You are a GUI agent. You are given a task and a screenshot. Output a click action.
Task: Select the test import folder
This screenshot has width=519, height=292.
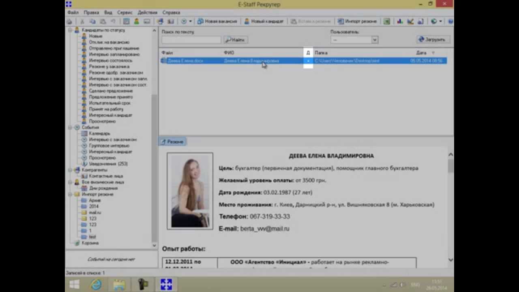[92, 237]
